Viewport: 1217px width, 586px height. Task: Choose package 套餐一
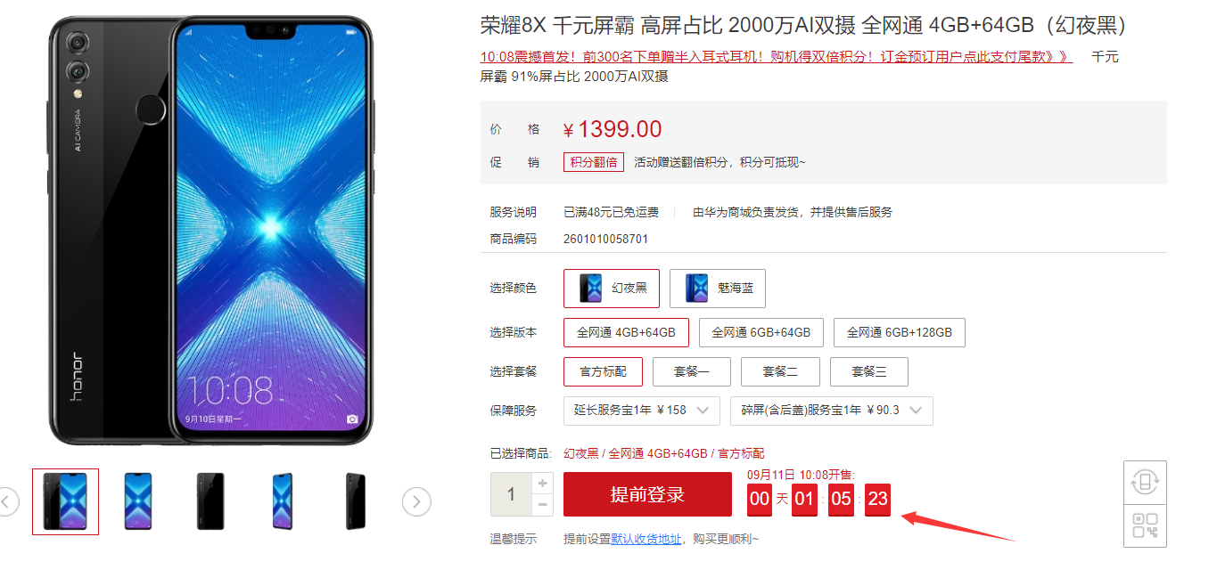pos(692,371)
